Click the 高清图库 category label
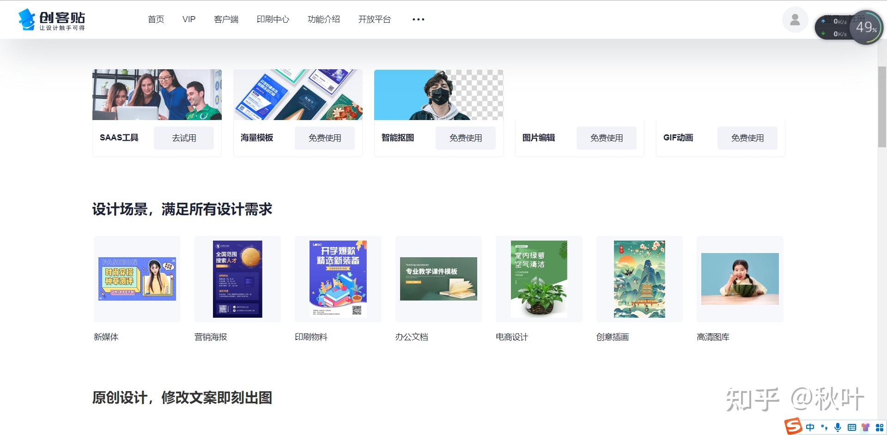Image resolution: width=887 pixels, height=435 pixels. pos(713,337)
